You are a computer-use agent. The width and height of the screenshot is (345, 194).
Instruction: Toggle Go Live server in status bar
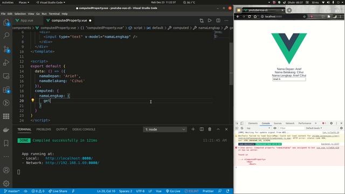[x=173, y=191]
